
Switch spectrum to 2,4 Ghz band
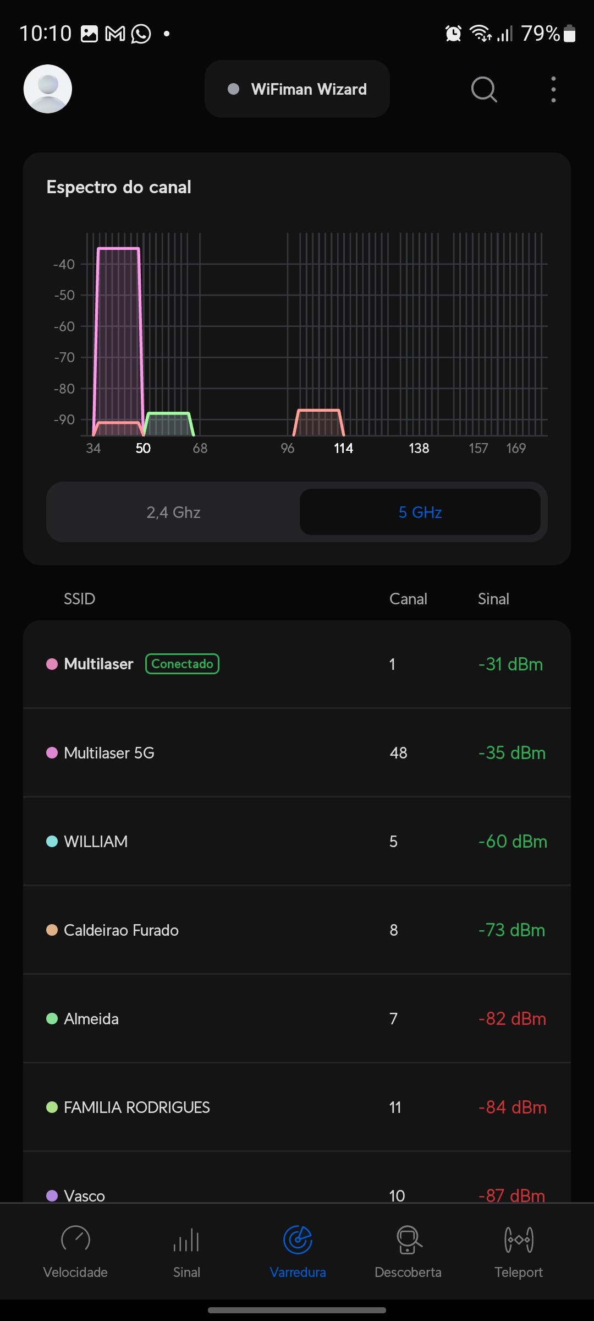tap(173, 512)
